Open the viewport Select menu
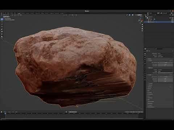 pos(15,15)
